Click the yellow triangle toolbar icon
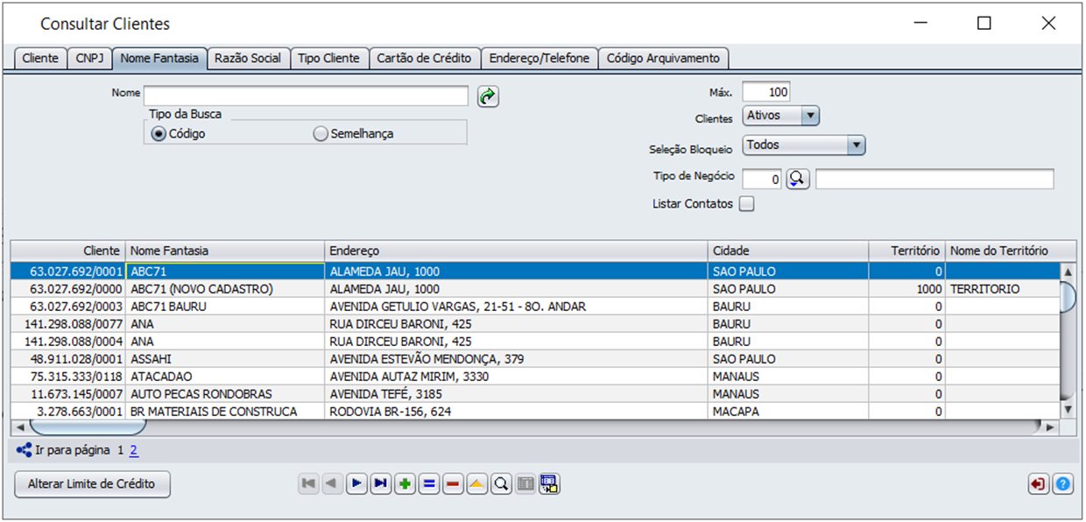This screenshot has height=522, width=1086. (476, 483)
